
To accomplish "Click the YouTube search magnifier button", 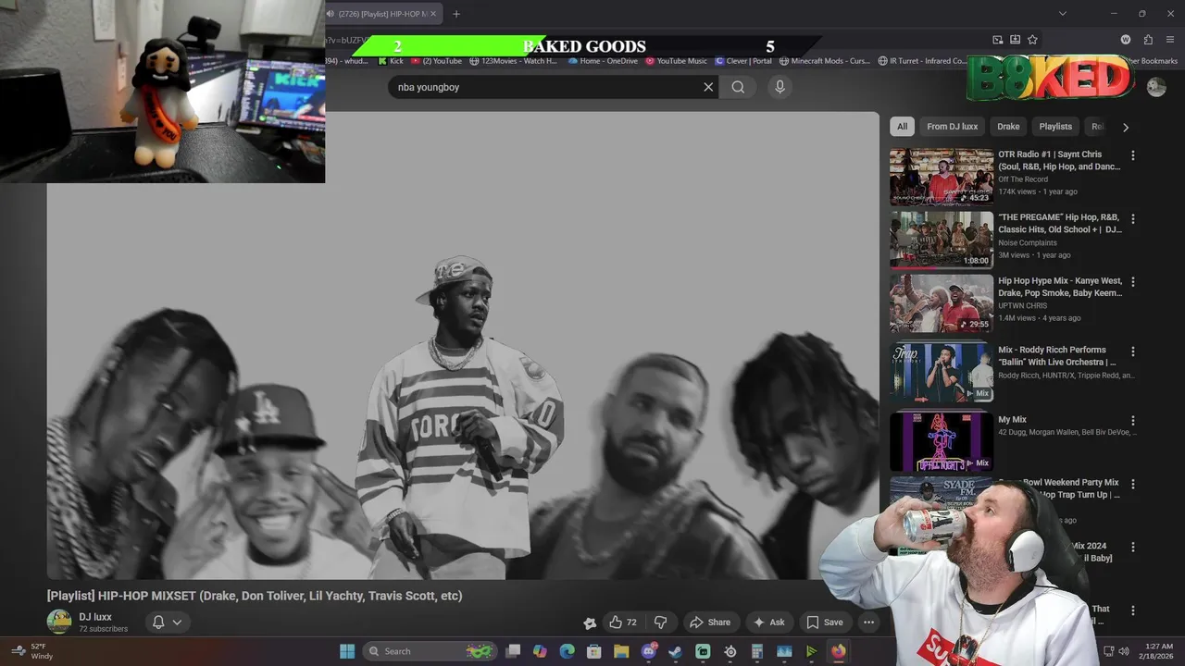I will point(738,87).
